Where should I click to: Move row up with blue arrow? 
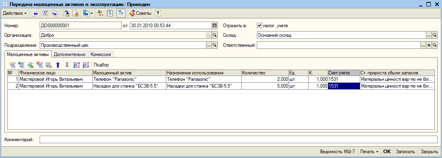pyautogui.click(x=58, y=65)
